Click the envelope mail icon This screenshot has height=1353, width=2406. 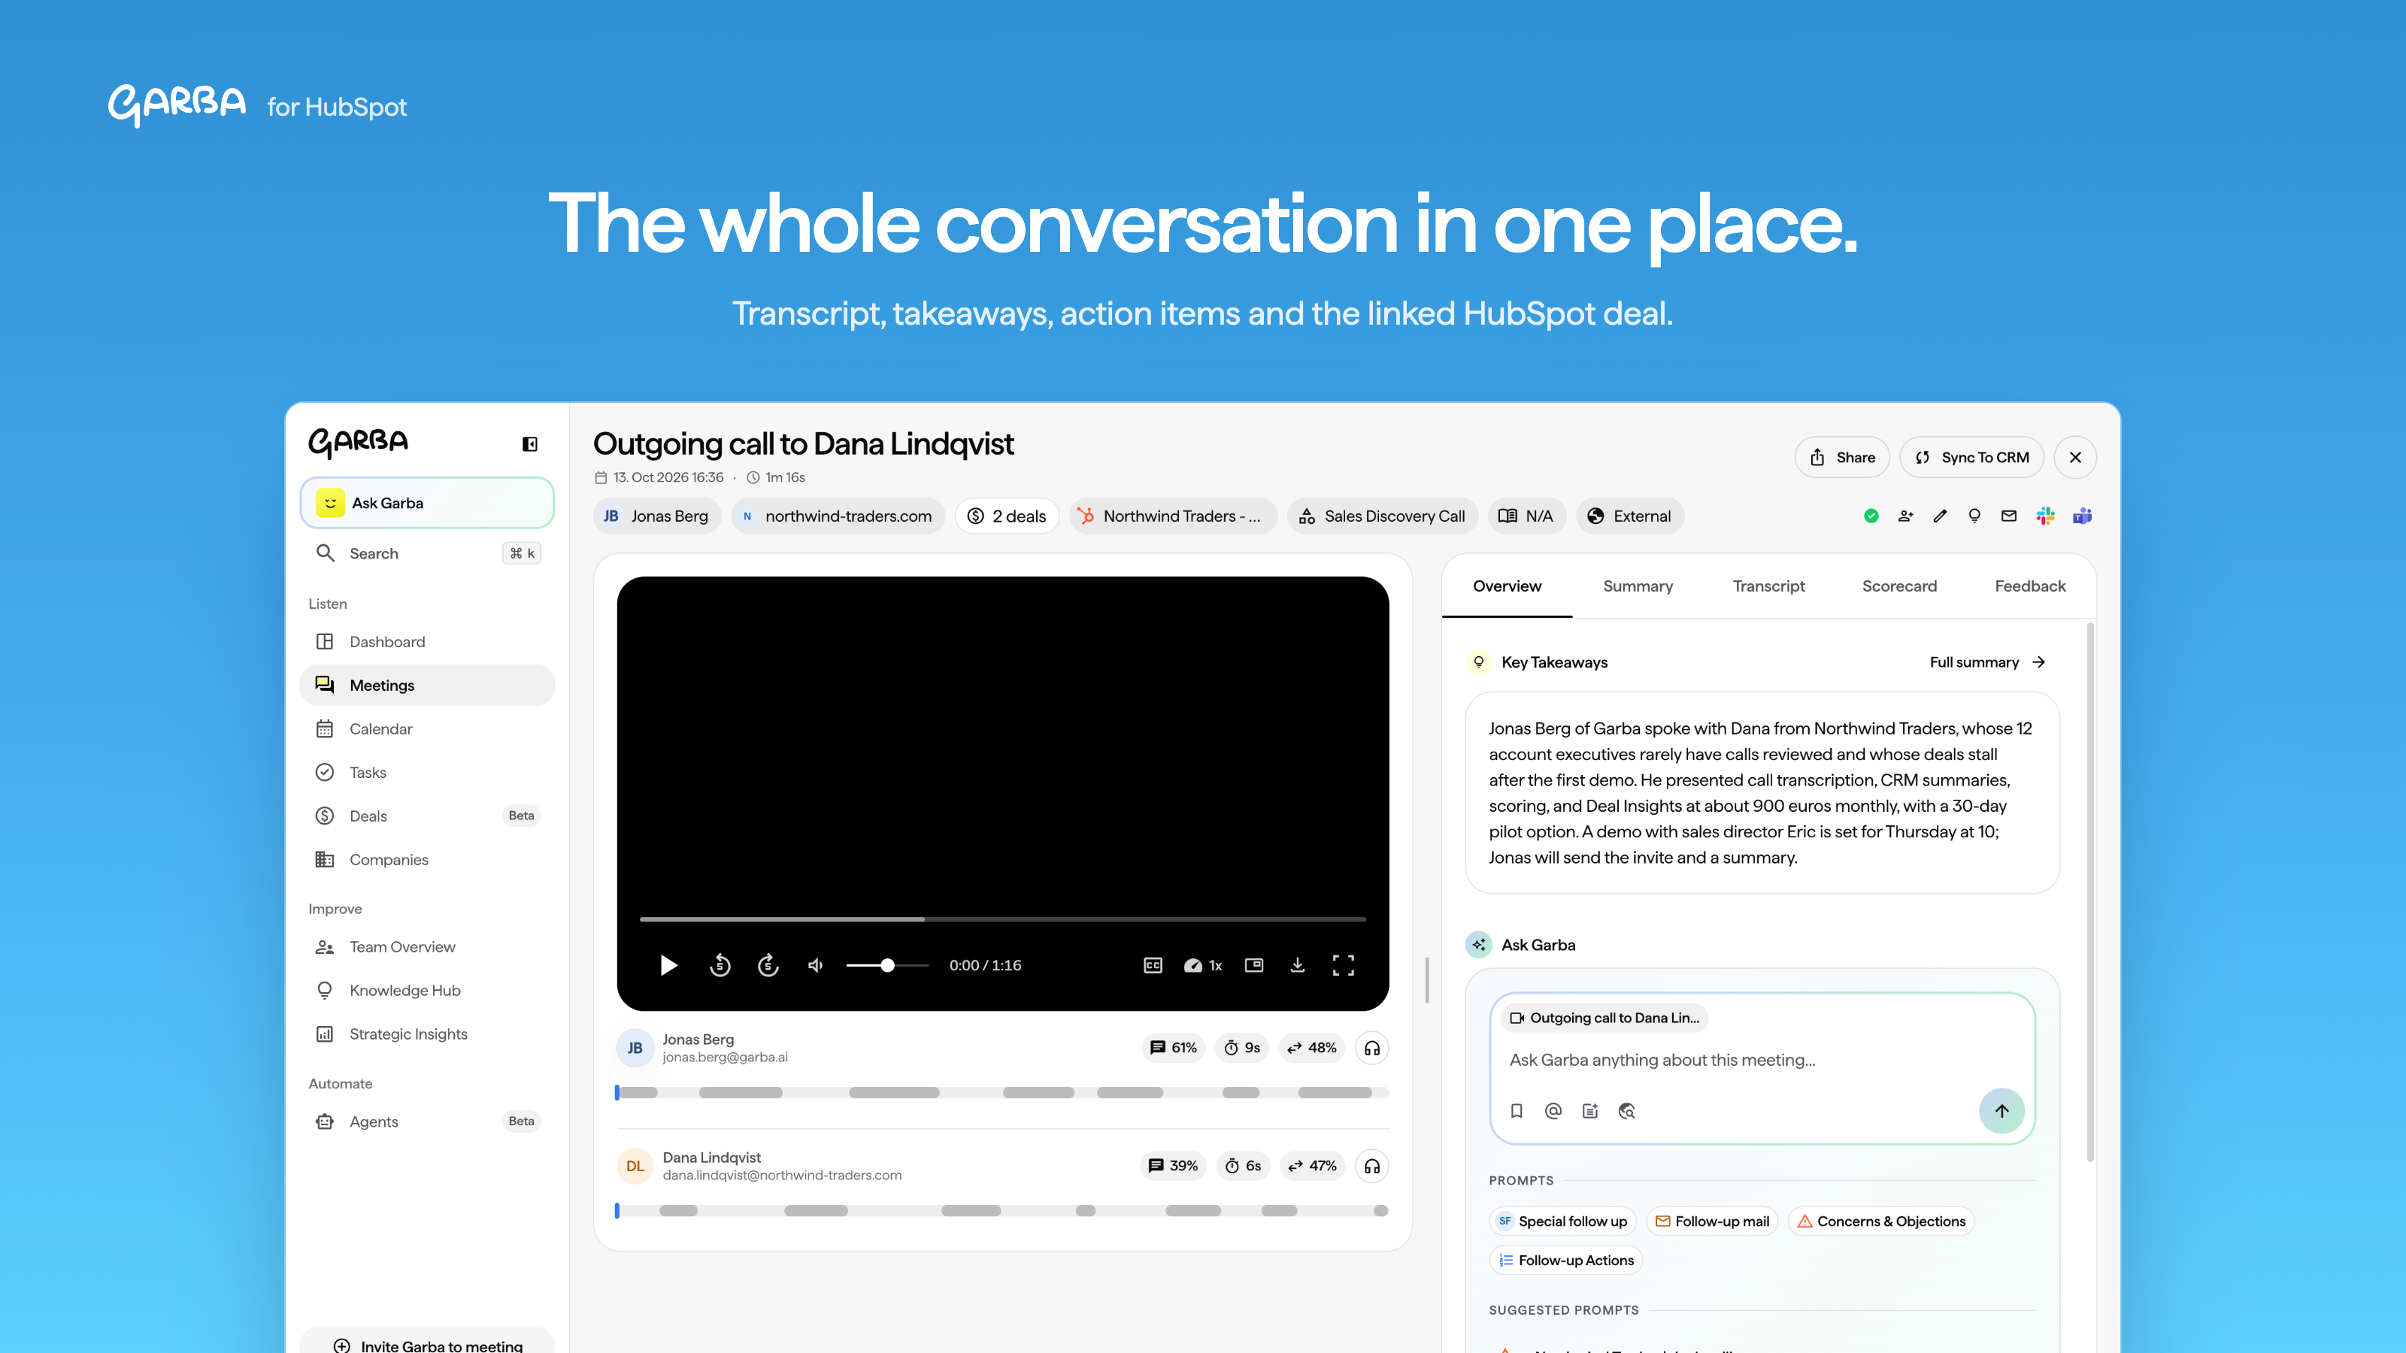click(2009, 516)
